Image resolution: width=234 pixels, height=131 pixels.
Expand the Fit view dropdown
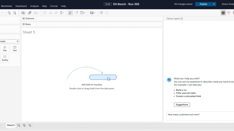click(83, 13)
